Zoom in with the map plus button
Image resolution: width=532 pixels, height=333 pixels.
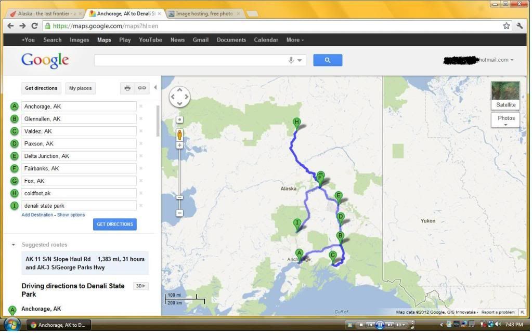click(x=179, y=145)
